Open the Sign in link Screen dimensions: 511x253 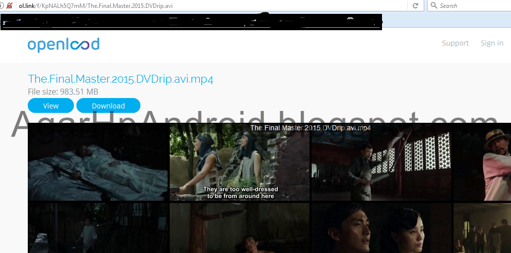coord(492,43)
